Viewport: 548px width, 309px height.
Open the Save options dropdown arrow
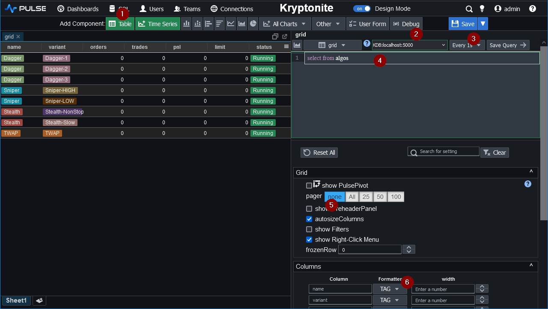pyautogui.click(x=483, y=24)
